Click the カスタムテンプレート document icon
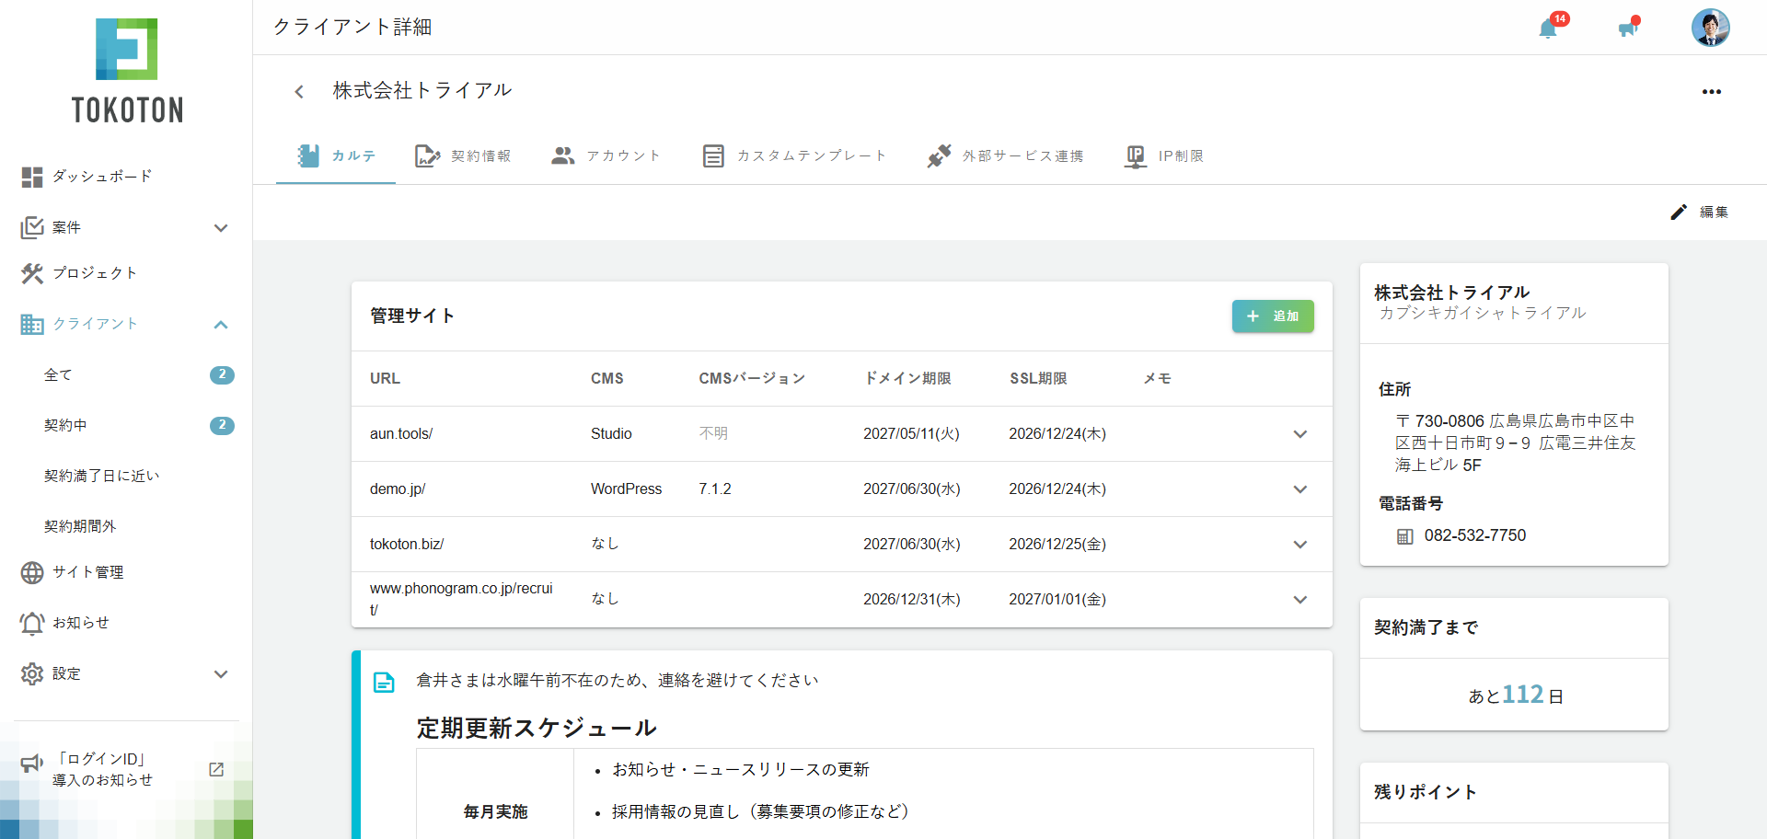 tap(713, 156)
